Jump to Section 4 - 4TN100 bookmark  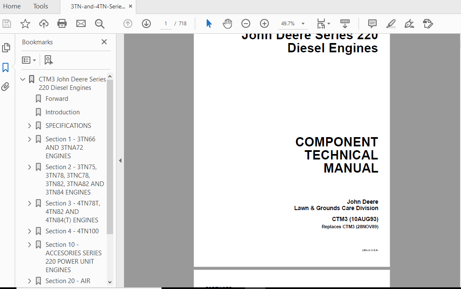[72, 231]
